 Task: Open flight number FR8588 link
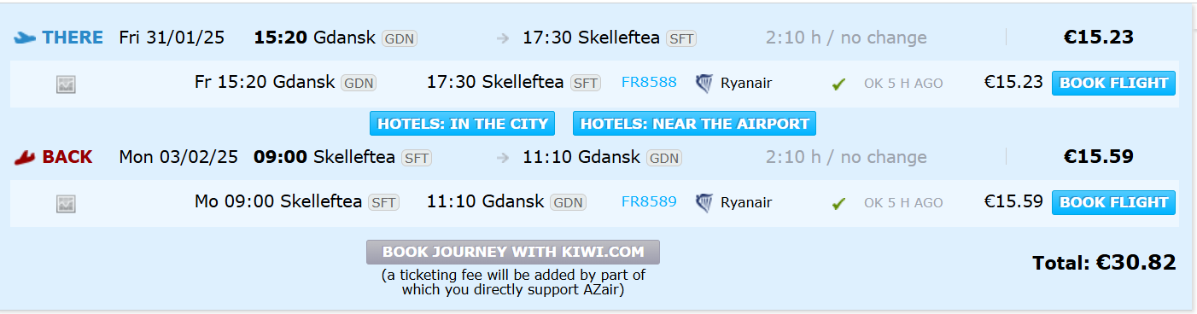pyautogui.click(x=649, y=83)
